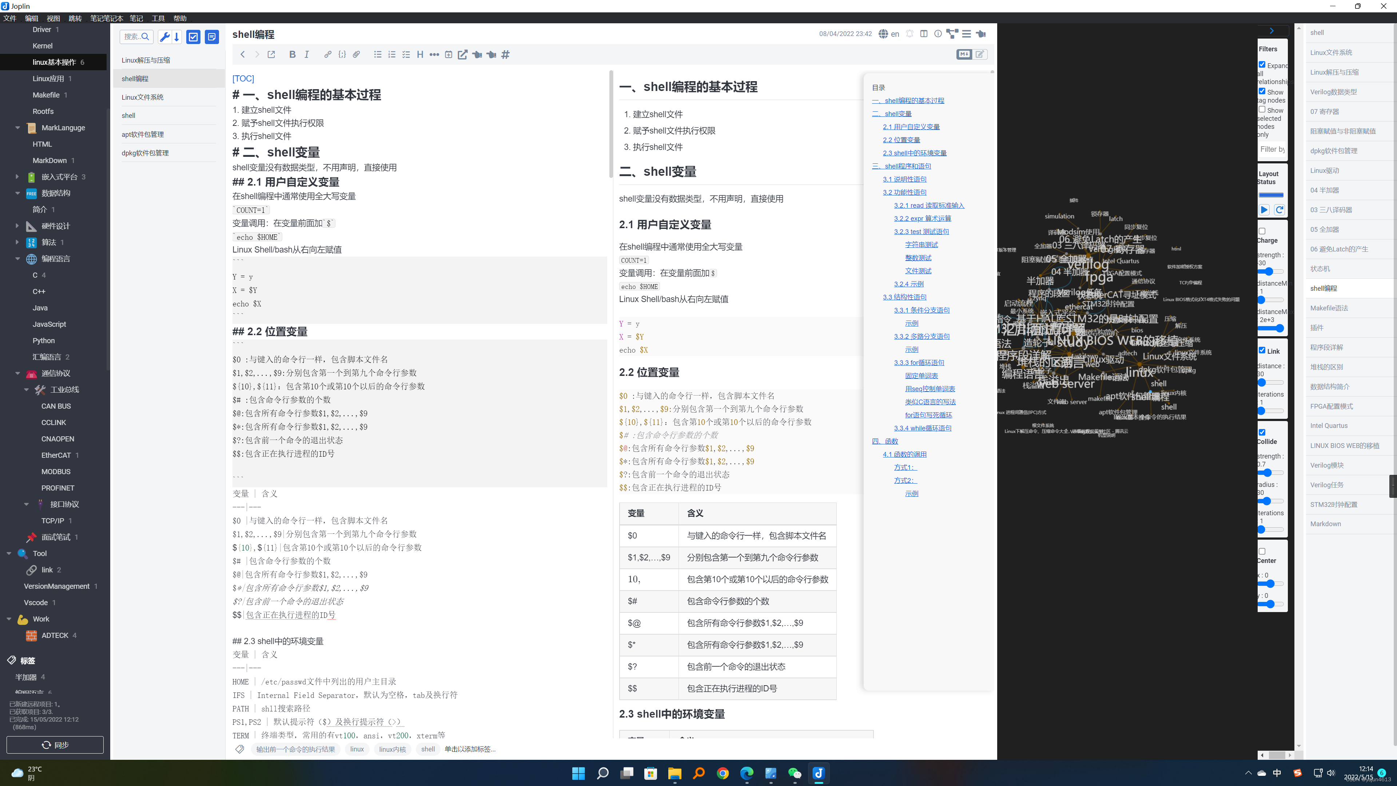Go back to the previous note

tap(243, 54)
